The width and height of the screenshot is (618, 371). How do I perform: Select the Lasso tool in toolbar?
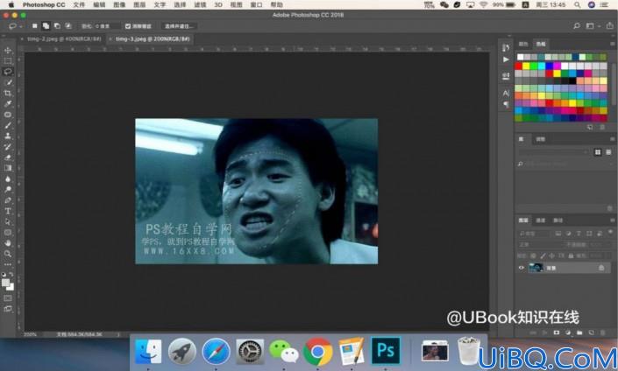point(8,72)
